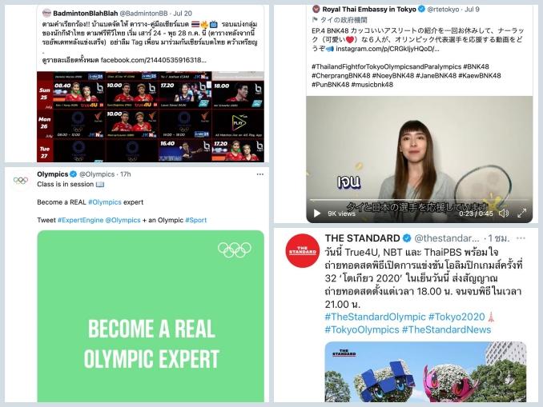
Task: Open more options on the Olympics tweet
Action: coord(260,174)
